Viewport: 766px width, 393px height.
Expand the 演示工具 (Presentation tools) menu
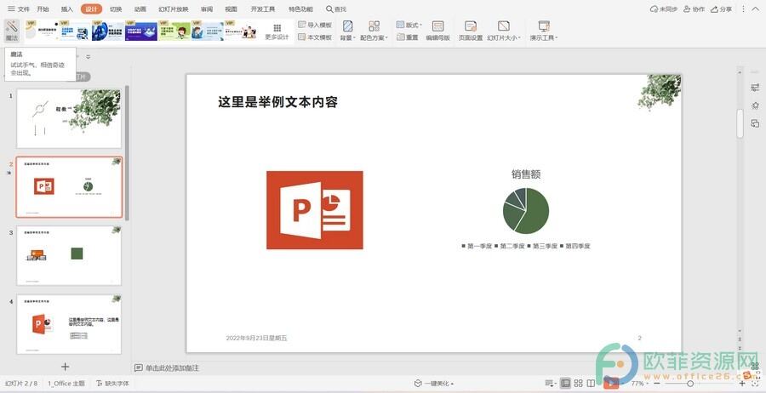[x=544, y=31]
